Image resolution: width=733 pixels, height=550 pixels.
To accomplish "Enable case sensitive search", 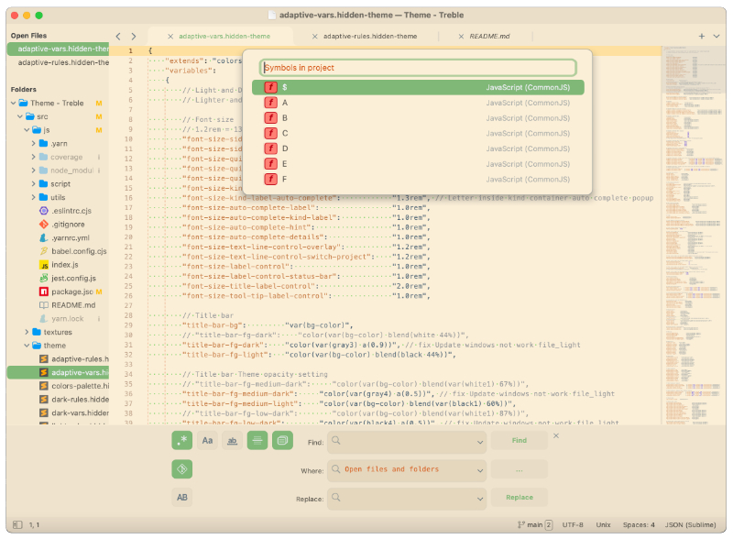I will click(x=207, y=441).
